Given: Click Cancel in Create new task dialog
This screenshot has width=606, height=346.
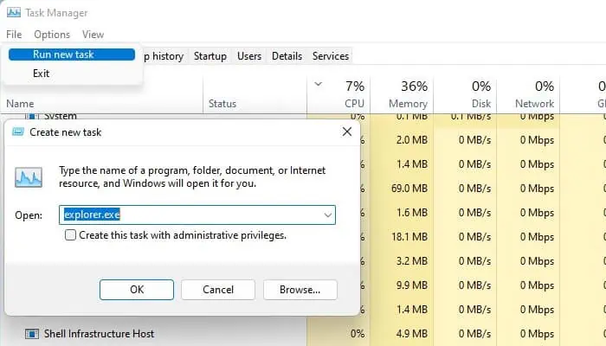Looking at the screenshot, I should click(x=218, y=290).
